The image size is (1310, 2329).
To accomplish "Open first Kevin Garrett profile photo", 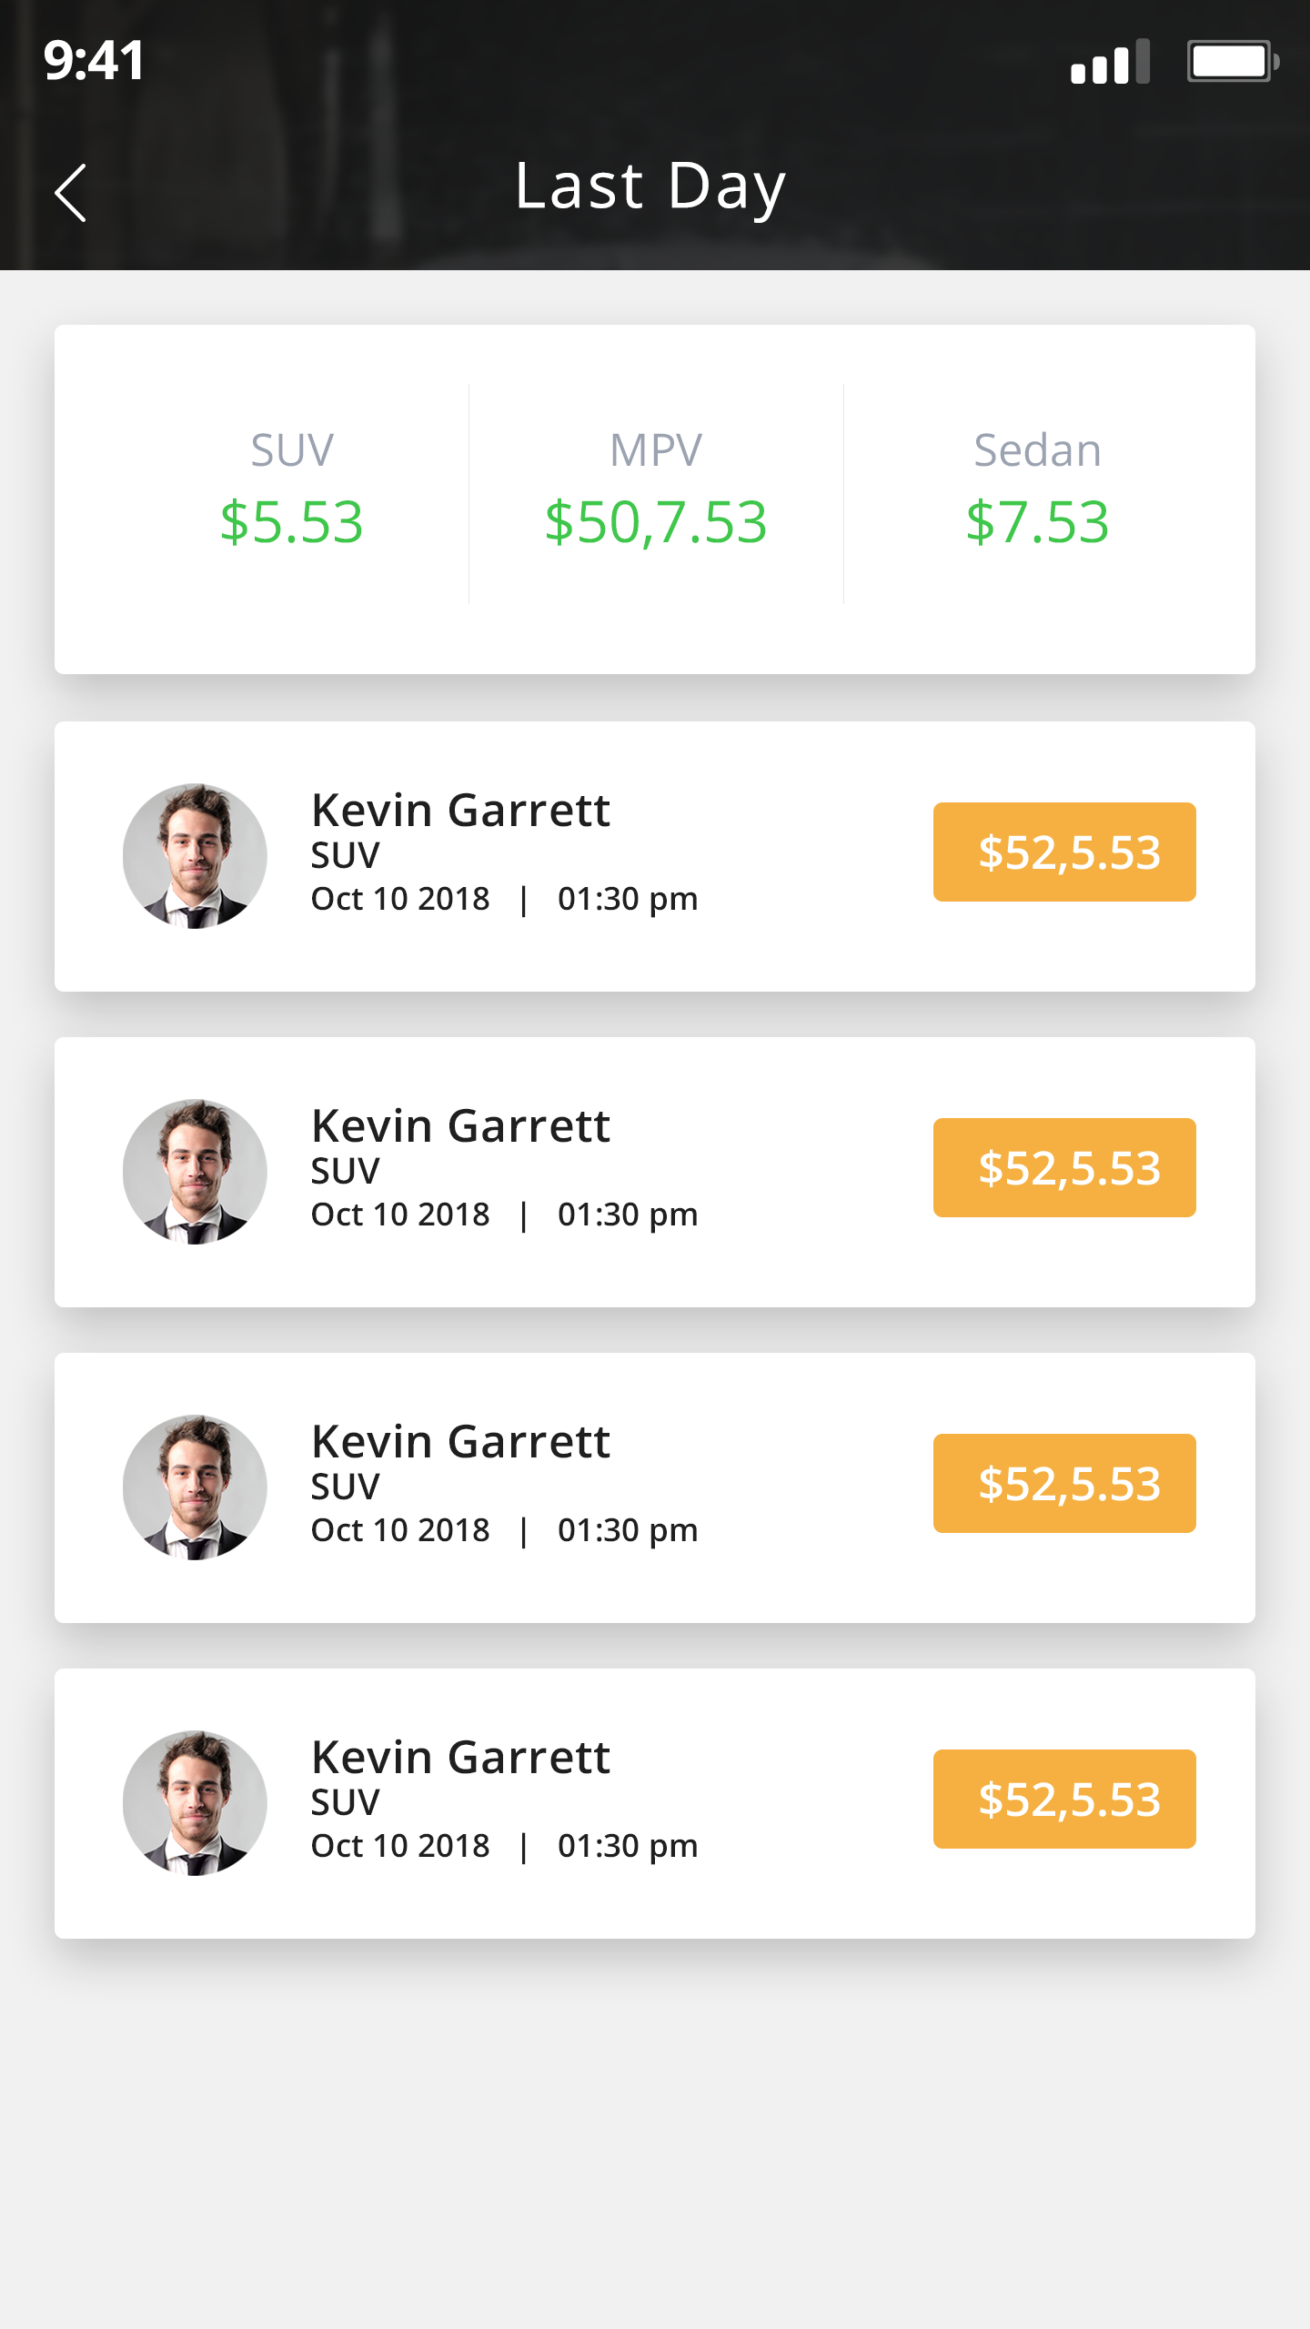I will coord(195,856).
